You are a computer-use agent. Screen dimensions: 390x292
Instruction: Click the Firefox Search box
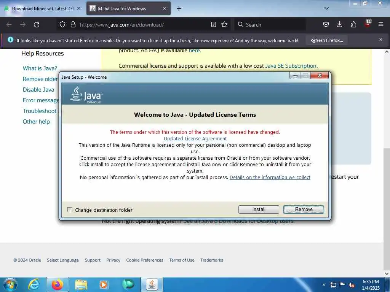(270, 25)
